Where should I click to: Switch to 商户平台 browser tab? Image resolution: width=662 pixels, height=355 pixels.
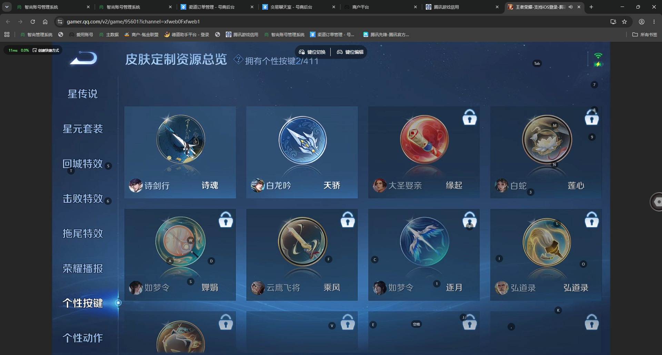381,7
